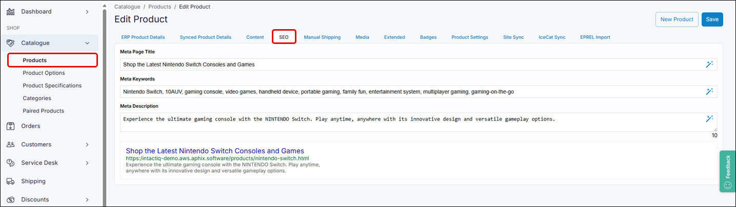Click the Edit Product heading

tap(141, 19)
